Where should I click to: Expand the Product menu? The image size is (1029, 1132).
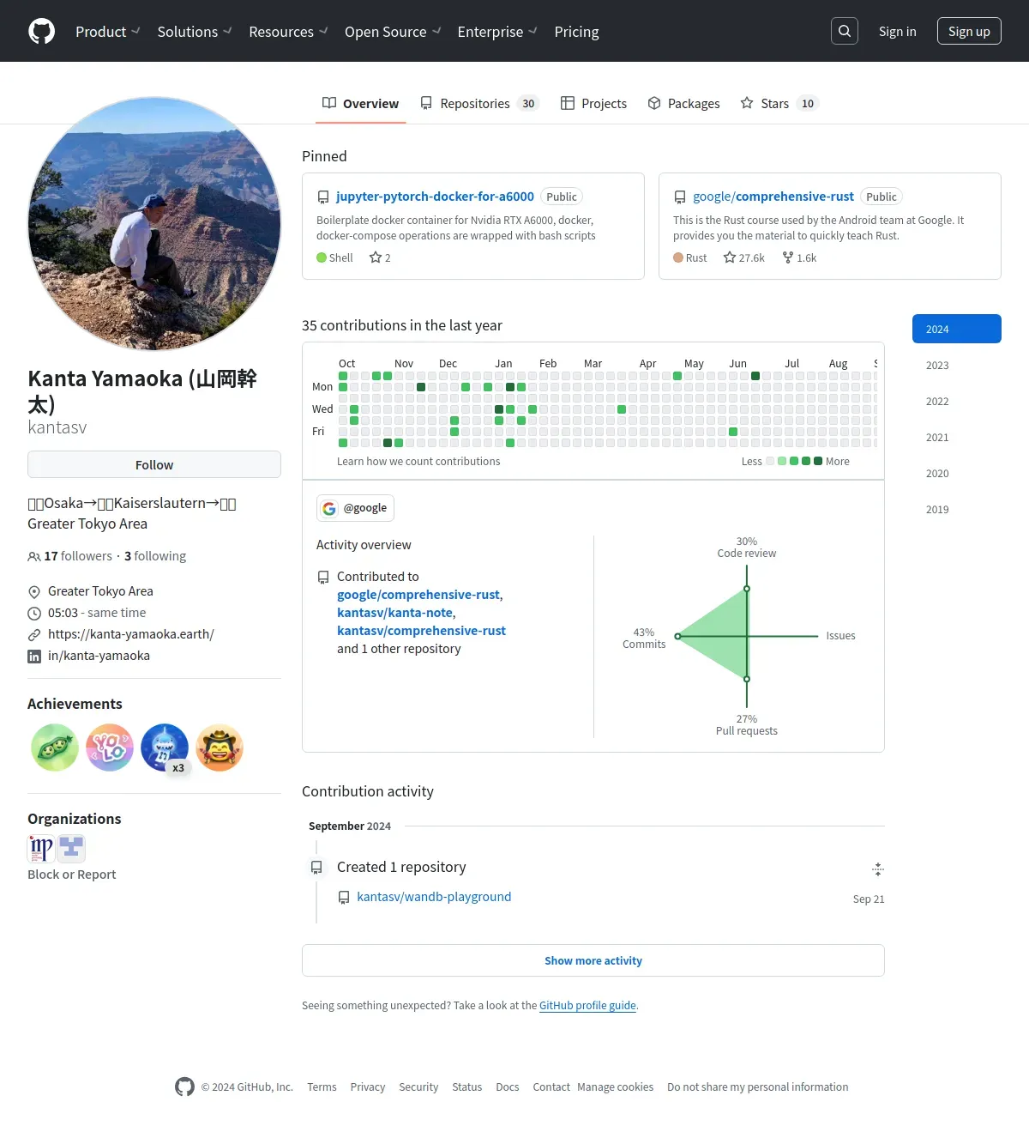107,31
